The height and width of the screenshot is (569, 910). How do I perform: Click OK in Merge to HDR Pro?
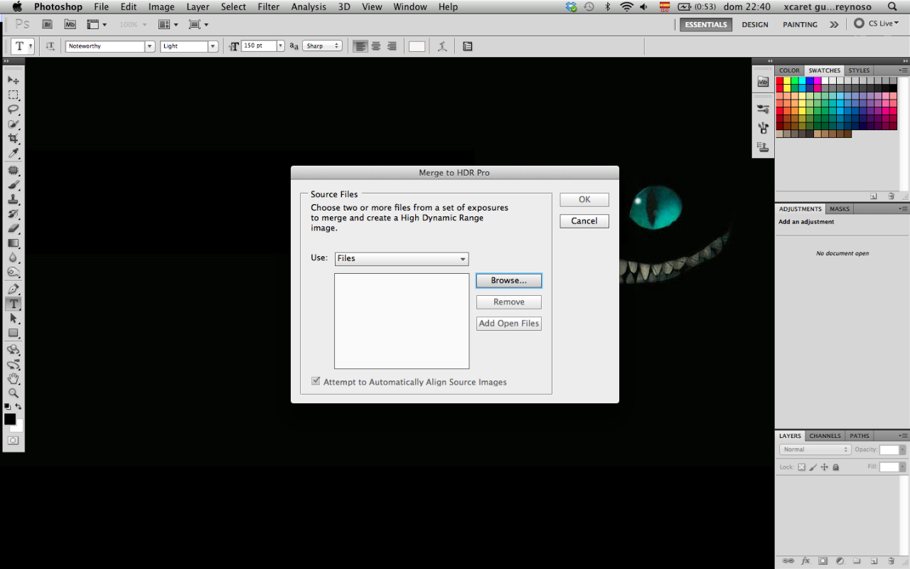584,199
